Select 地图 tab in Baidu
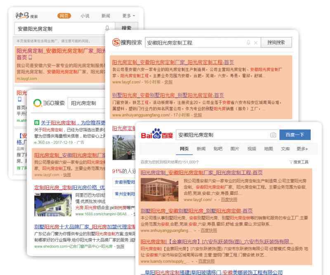The image size is (330, 275). point(269,149)
